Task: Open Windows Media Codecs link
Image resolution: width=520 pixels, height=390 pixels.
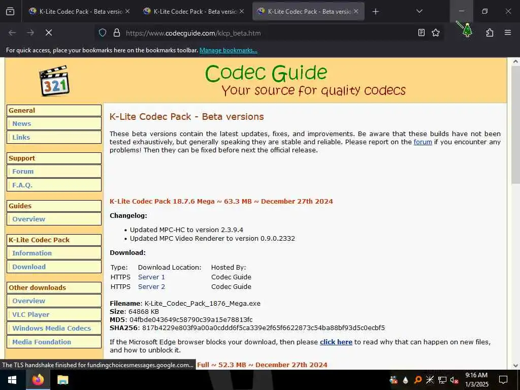Action: pos(52,329)
